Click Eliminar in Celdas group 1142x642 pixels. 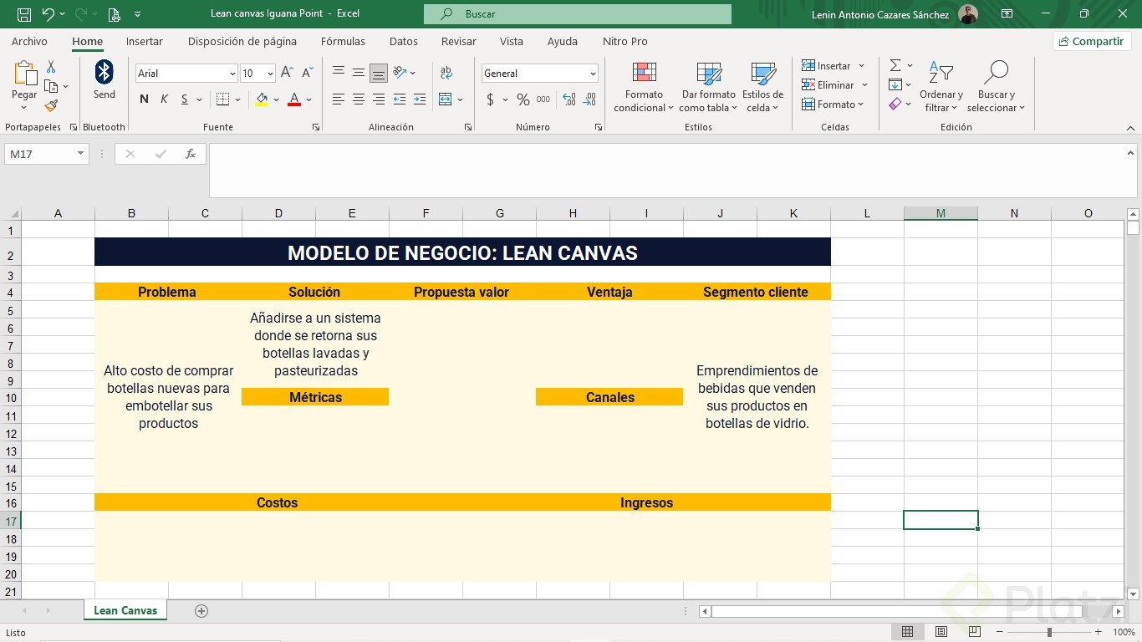[x=835, y=84]
